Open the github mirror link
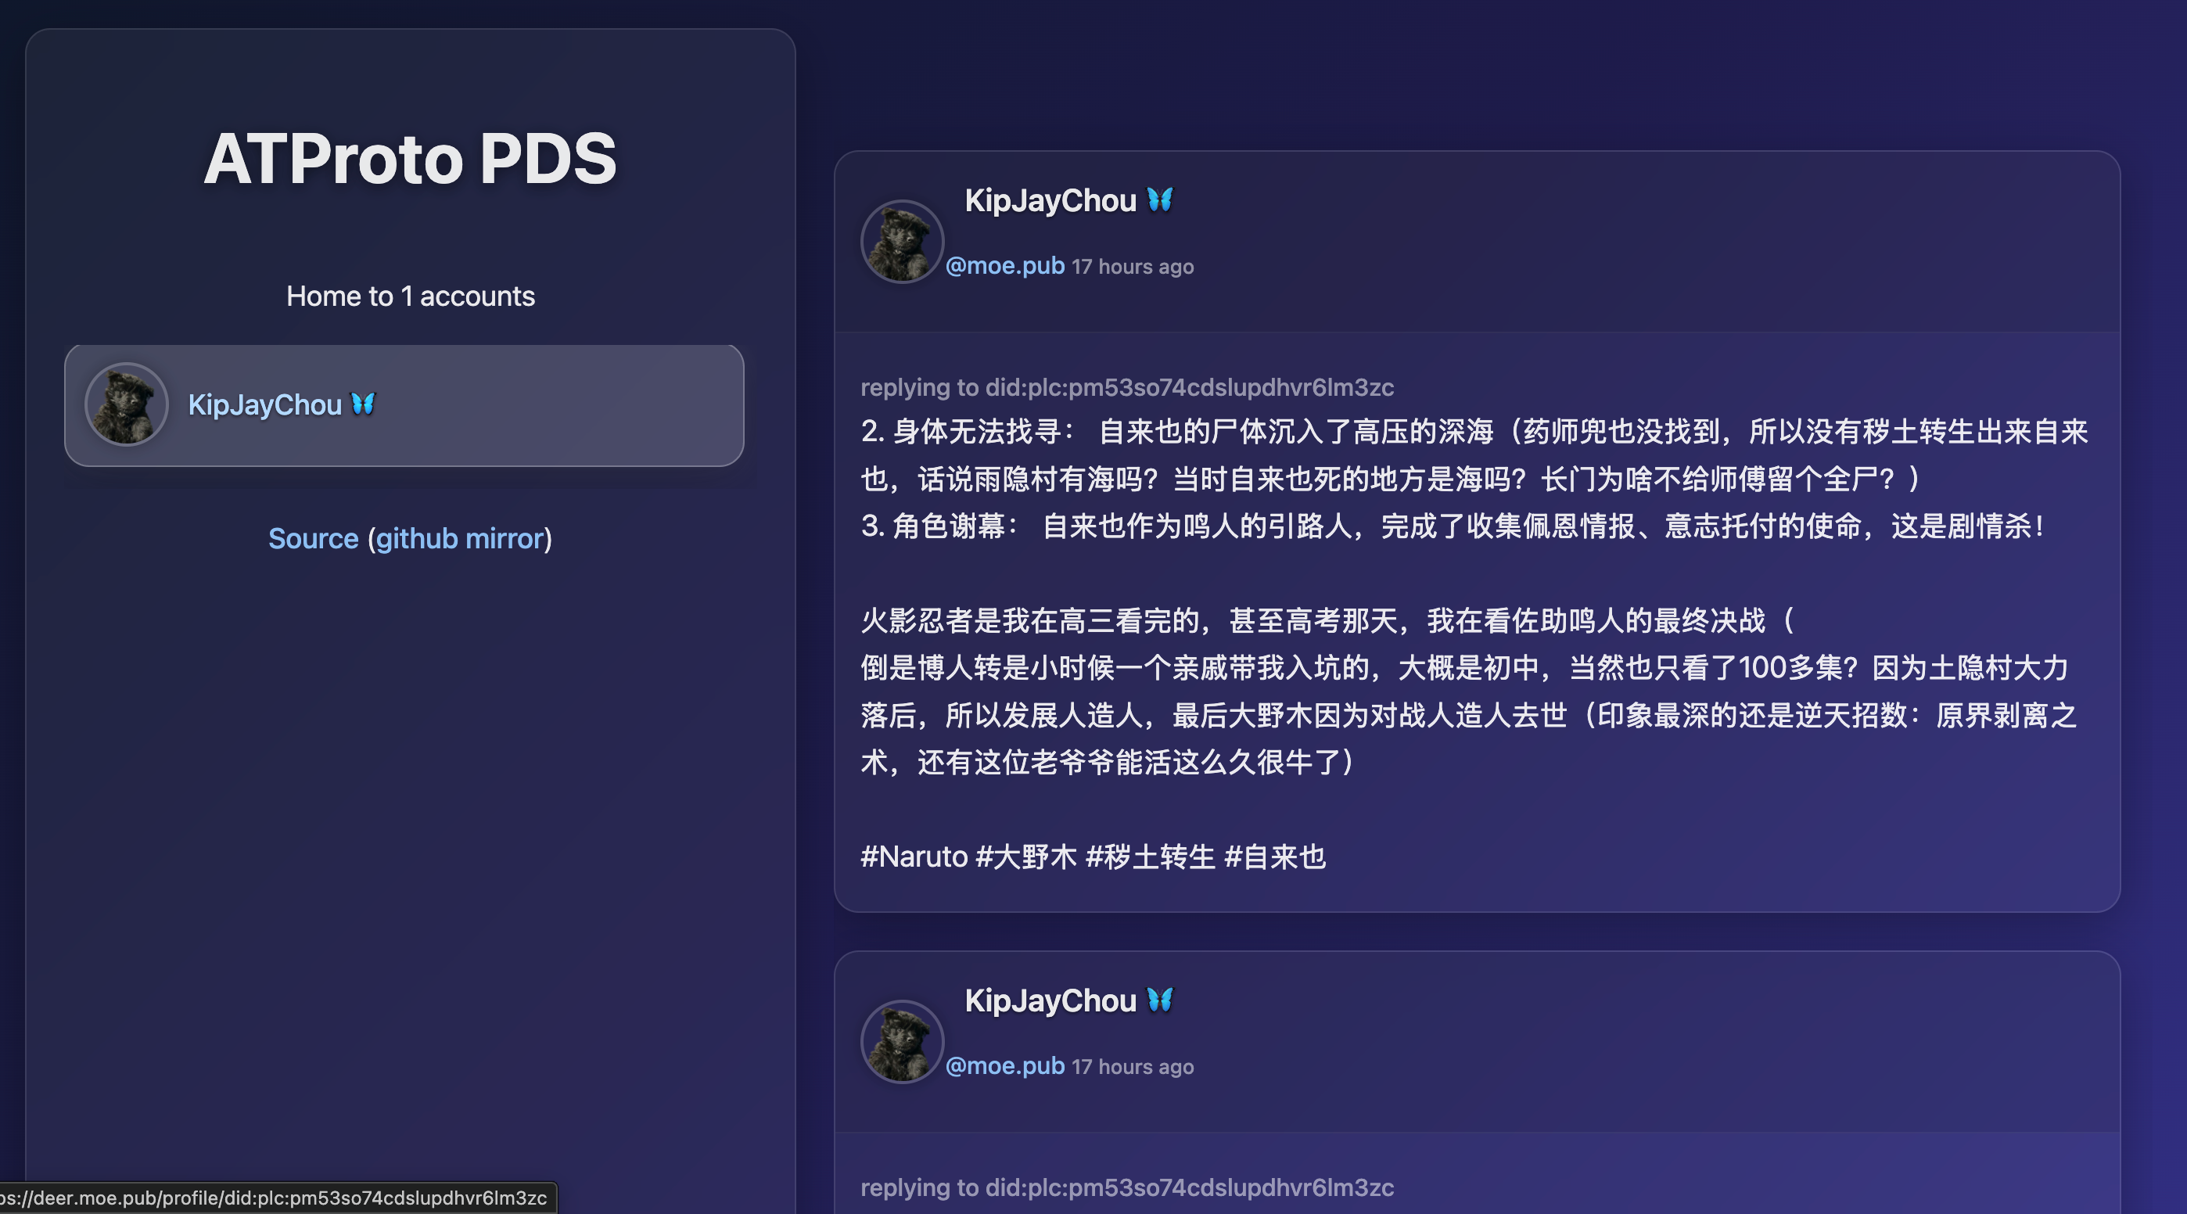Viewport: 2187px width, 1214px height. [x=459, y=538]
